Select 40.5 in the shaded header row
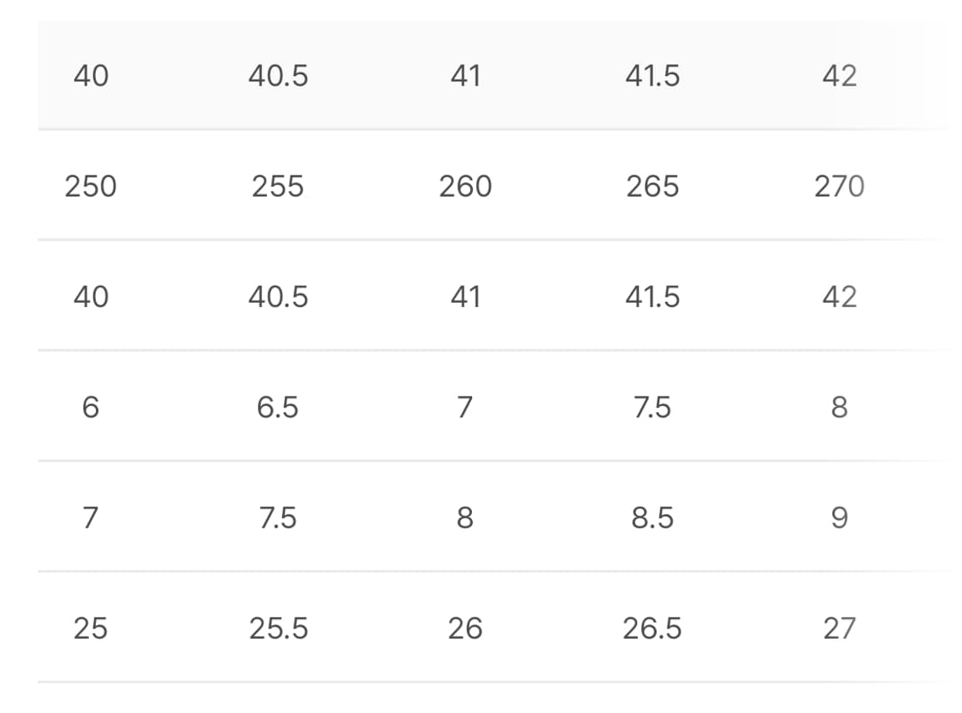 tap(278, 75)
